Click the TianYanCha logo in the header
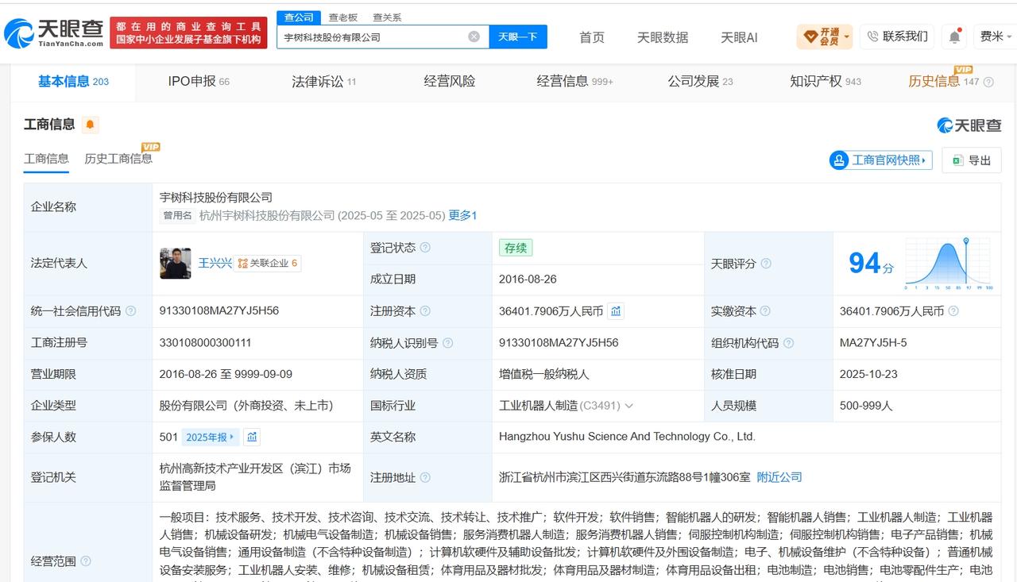 click(54, 33)
